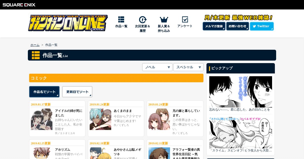Click 2019.02.25更新 date label
Image resolution: width=304 pixels, height=159 pixels.
(41, 143)
